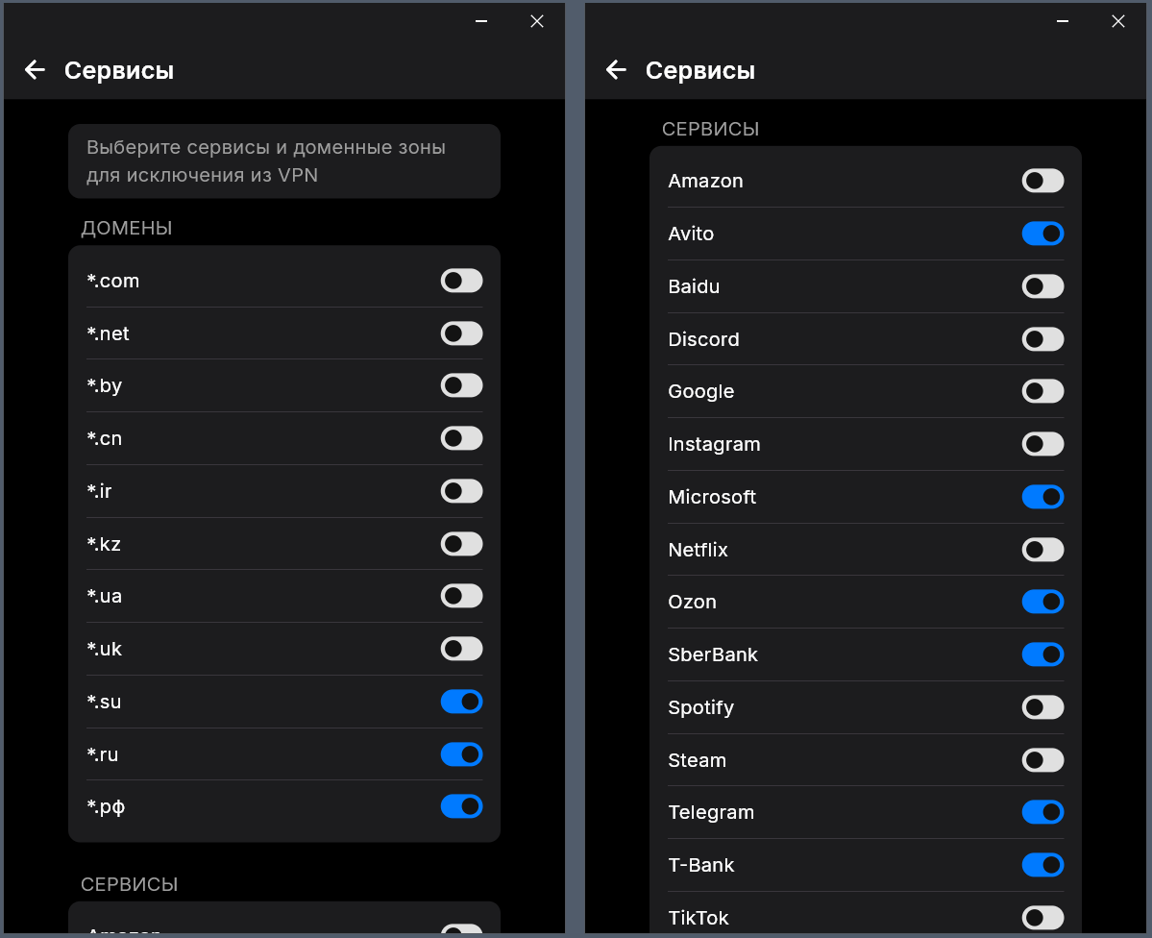This screenshot has height=938, width=1152.
Task: Toggle the Steam service switch on
Action: coord(1042,760)
